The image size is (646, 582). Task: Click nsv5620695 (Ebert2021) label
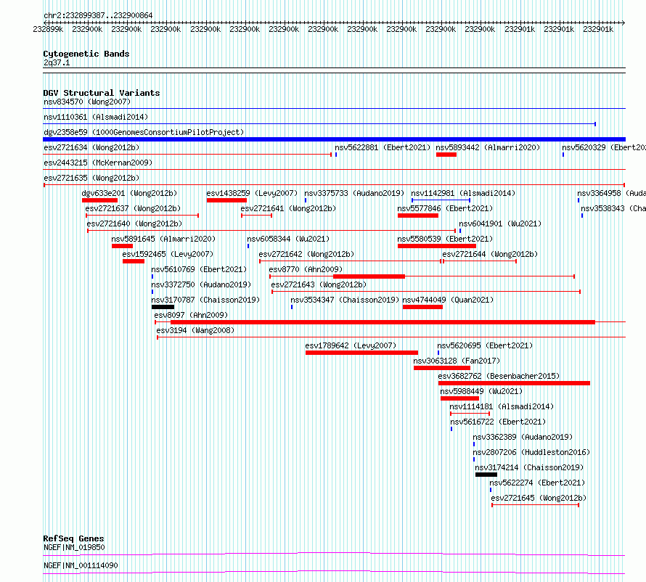tap(485, 345)
